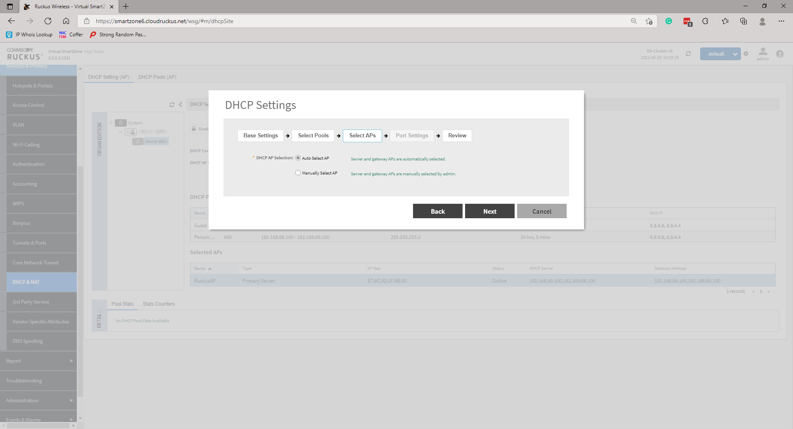This screenshot has width=793, height=429.
Task: Go to Base Settings wizard step
Action: click(x=260, y=136)
